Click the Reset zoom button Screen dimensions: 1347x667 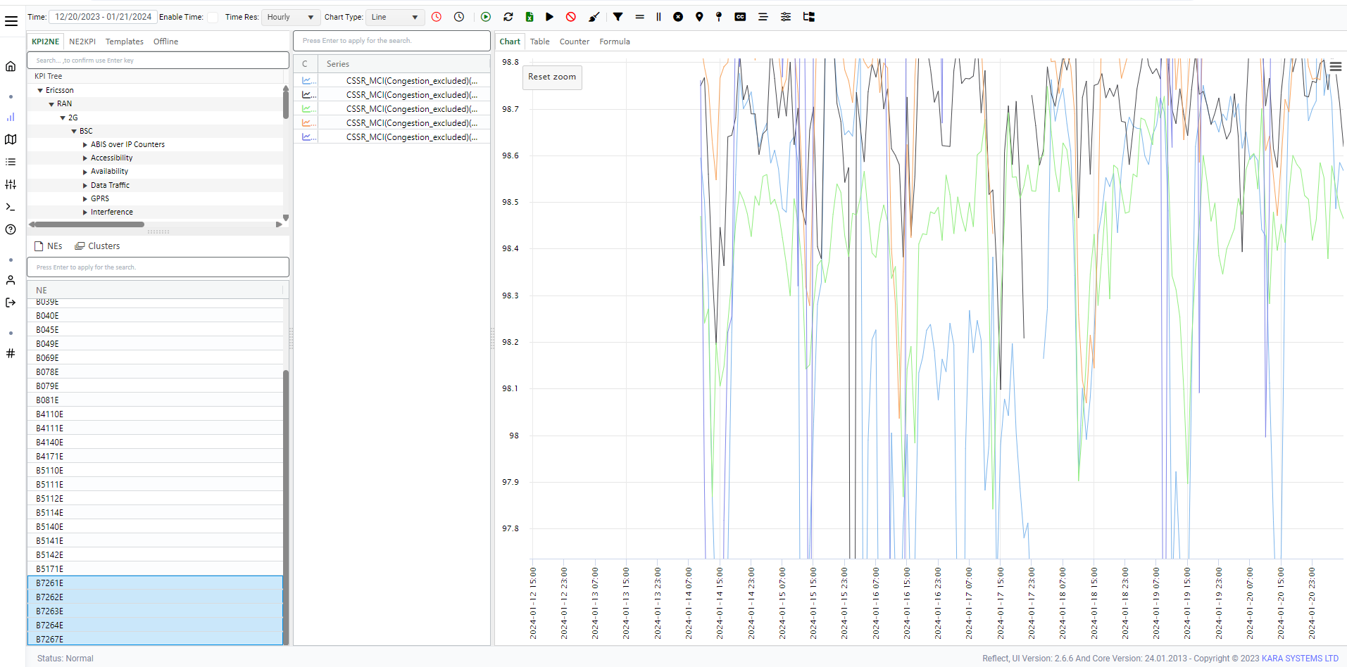pos(552,77)
